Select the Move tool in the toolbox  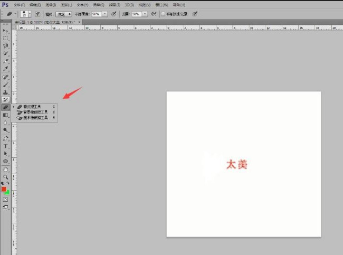(6, 31)
